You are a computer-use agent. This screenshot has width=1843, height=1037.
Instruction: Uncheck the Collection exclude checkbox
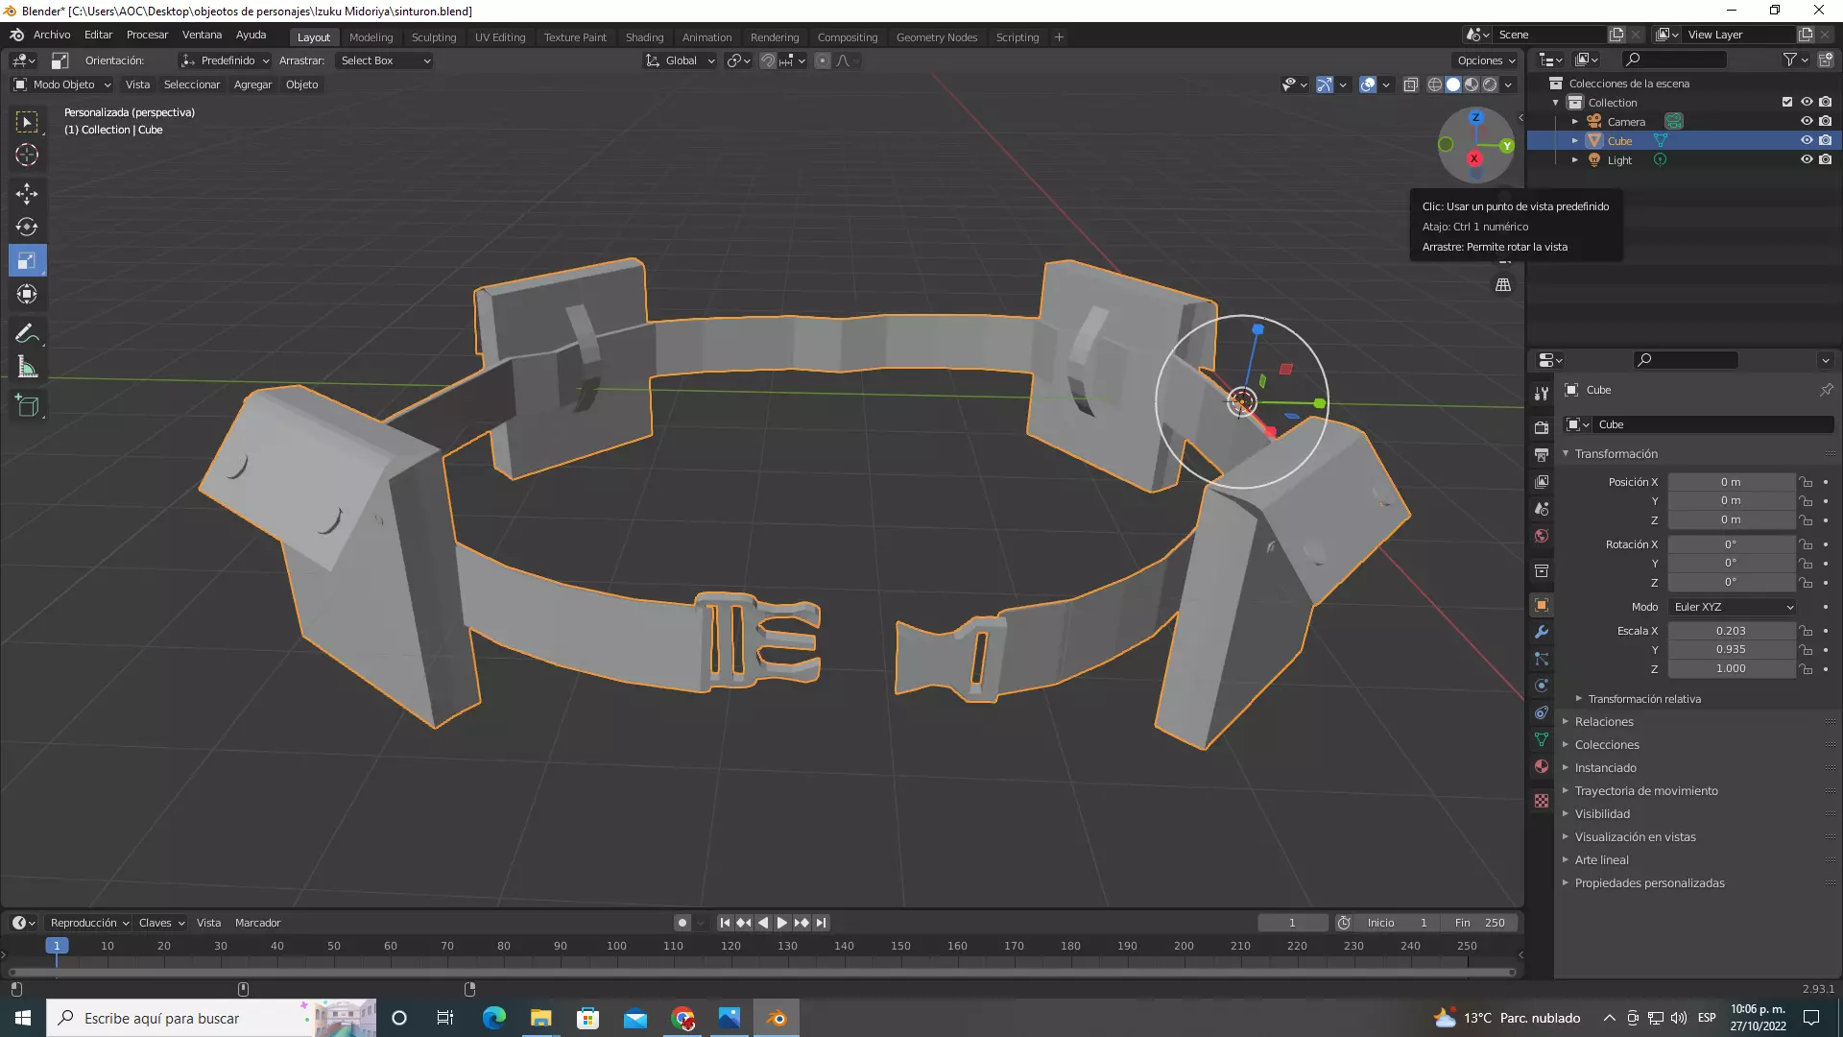tap(1786, 102)
